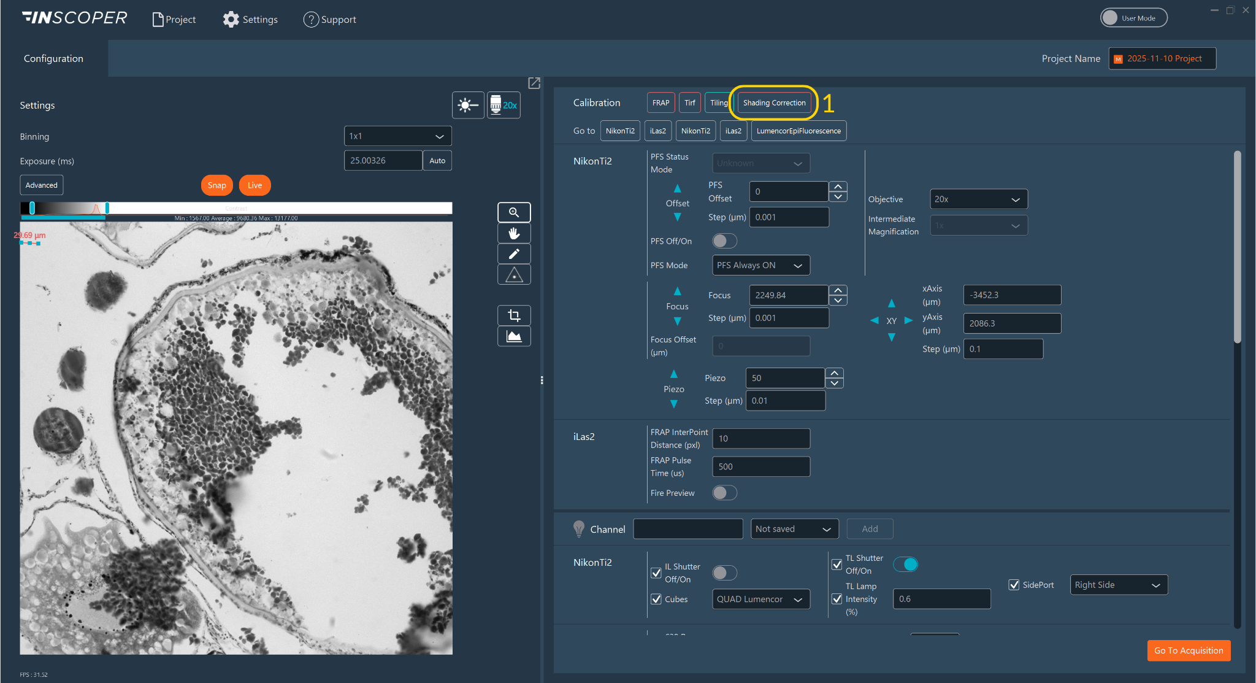The width and height of the screenshot is (1256, 683).
Task: Select the hand pan tool
Action: tap(514, 233)
